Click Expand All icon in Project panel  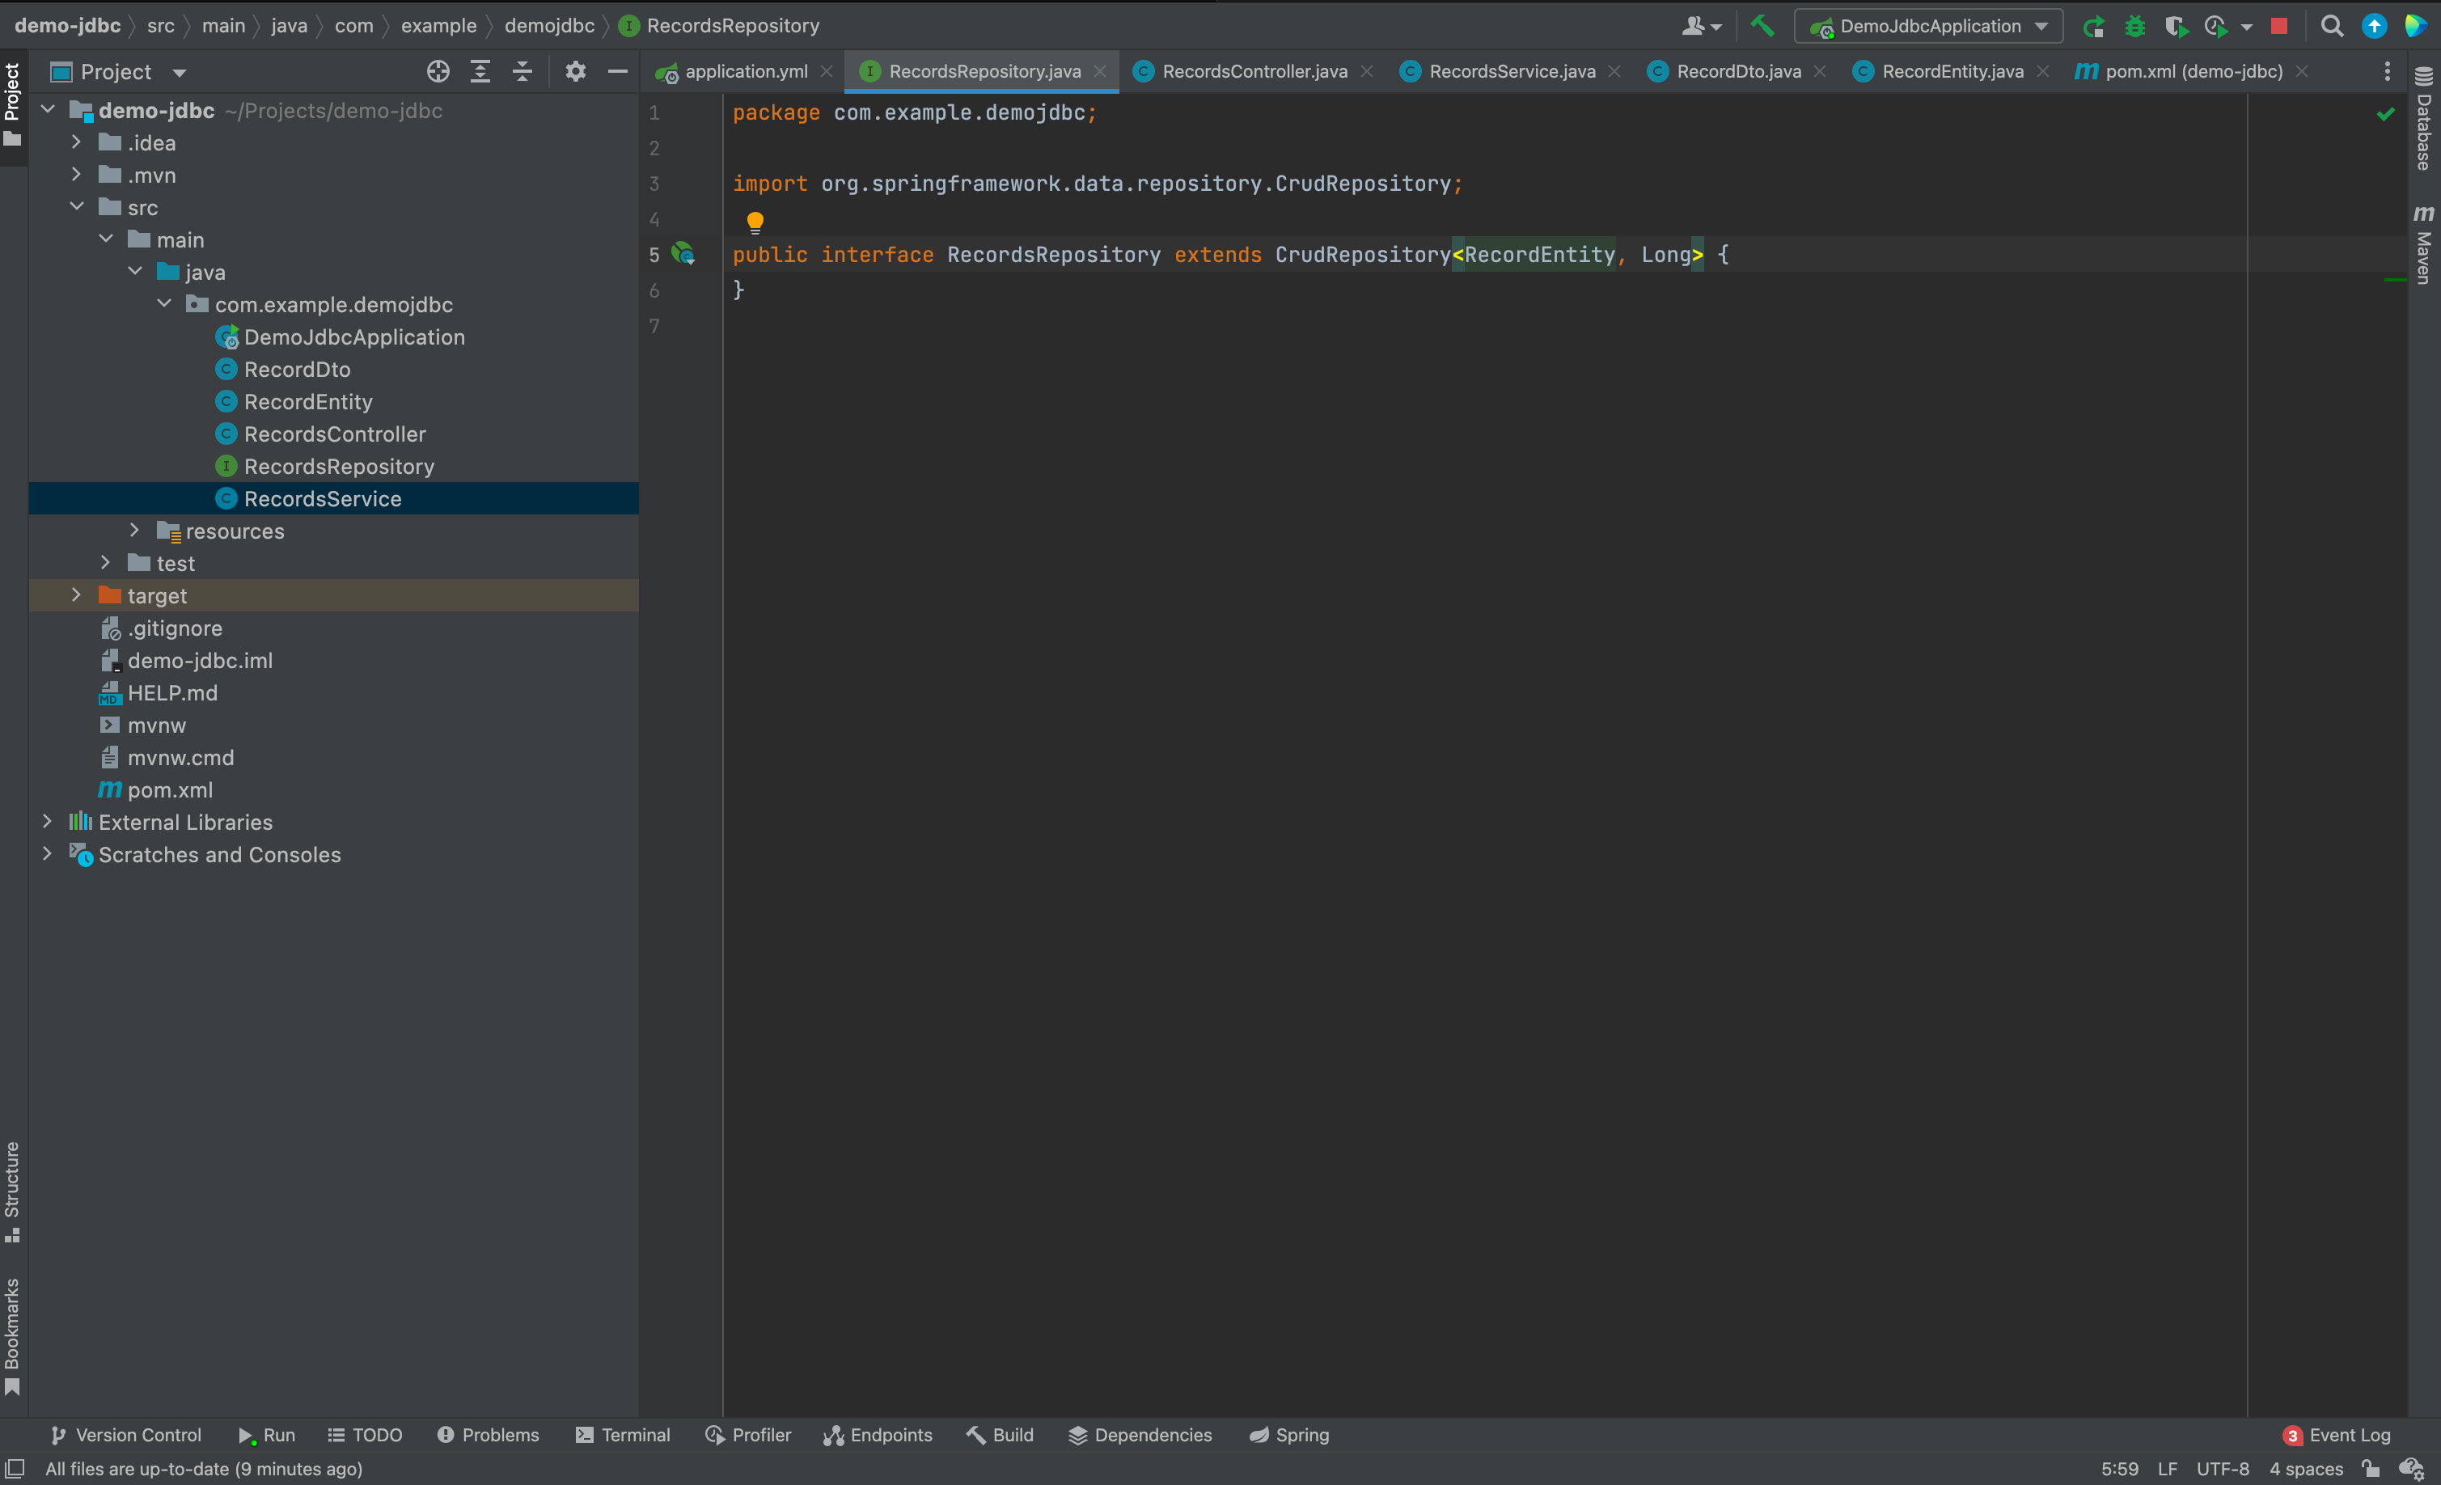480,71
